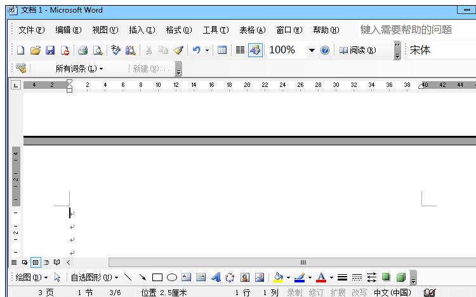This screenshot has height=297, width=476.
Task: Open the 绘图 drawing menu dropdown
Action: click(x=32, y=277)
